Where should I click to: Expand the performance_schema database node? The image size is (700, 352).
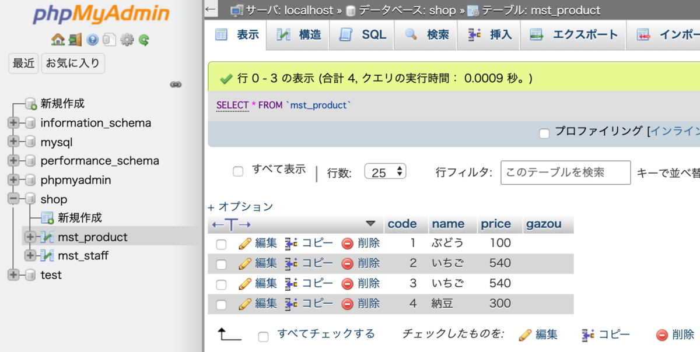(x=13, y=161)
